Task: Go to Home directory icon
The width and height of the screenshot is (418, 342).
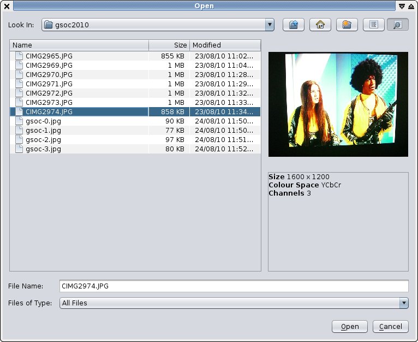Action: click(320, 25)
